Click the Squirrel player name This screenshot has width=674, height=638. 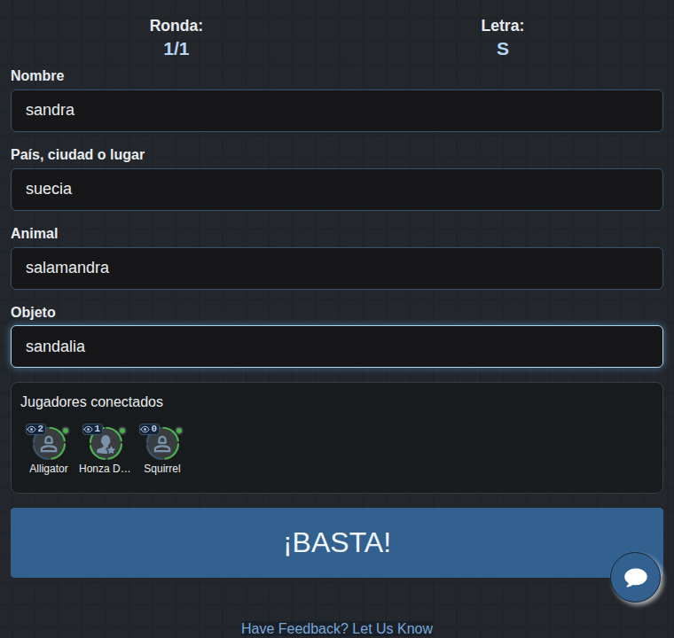click(162, 469)
